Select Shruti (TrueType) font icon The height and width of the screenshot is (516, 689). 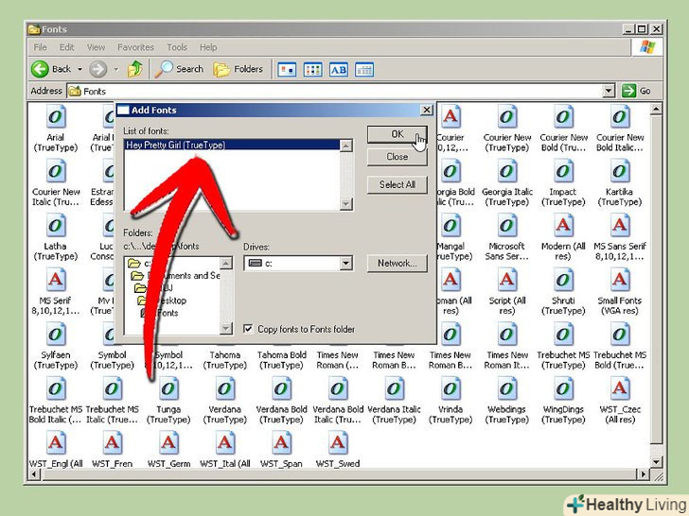point(563,280)
